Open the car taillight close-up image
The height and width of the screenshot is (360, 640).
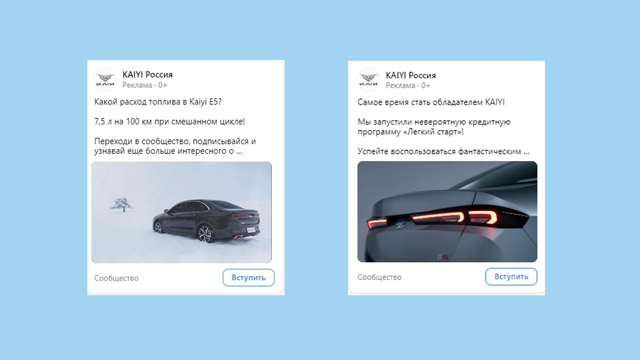point(447,212)
